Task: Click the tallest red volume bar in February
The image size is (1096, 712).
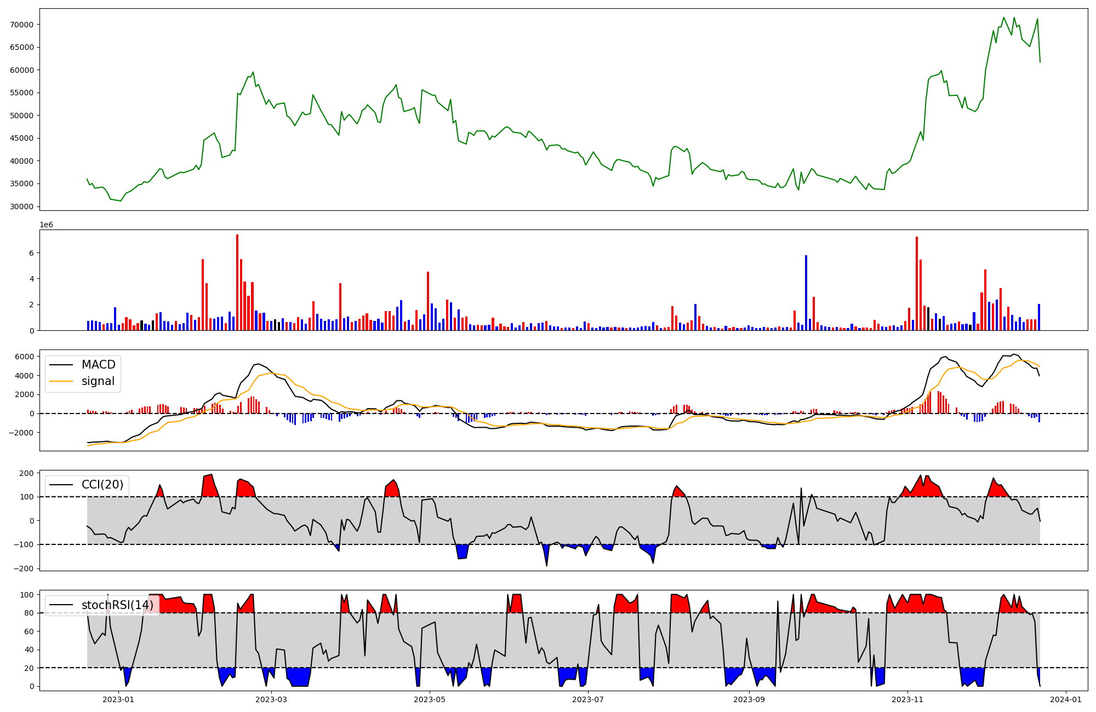Action: coord(237,282)
